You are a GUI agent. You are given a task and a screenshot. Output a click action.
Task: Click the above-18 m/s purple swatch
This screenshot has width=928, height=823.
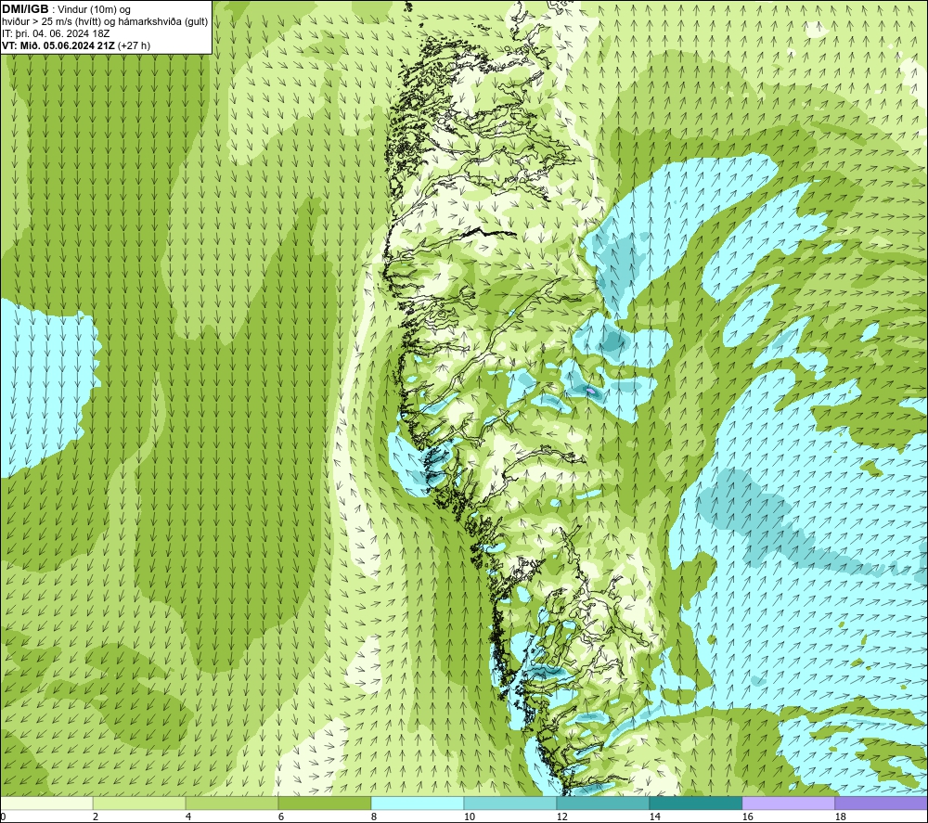(x=882, y=803)
